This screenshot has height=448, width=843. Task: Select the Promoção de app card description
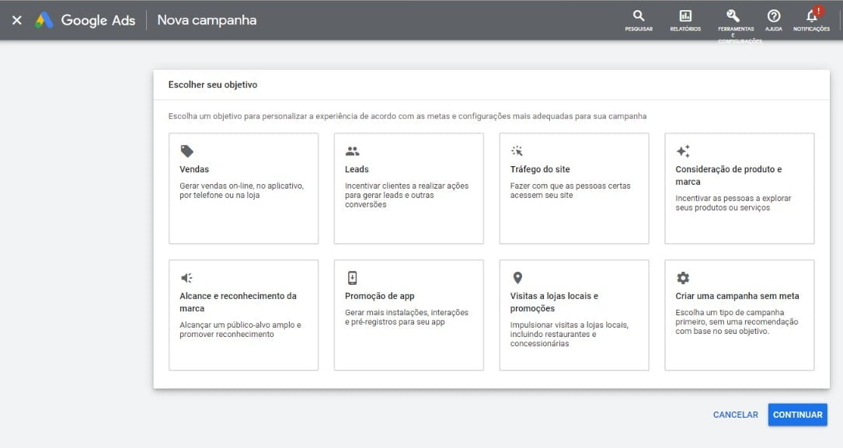[406, 317]
